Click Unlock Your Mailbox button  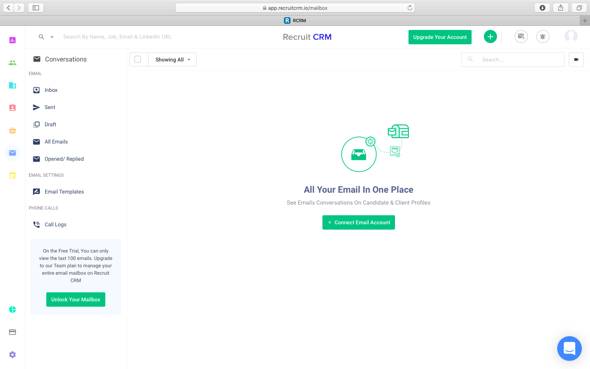pos(76,300)
